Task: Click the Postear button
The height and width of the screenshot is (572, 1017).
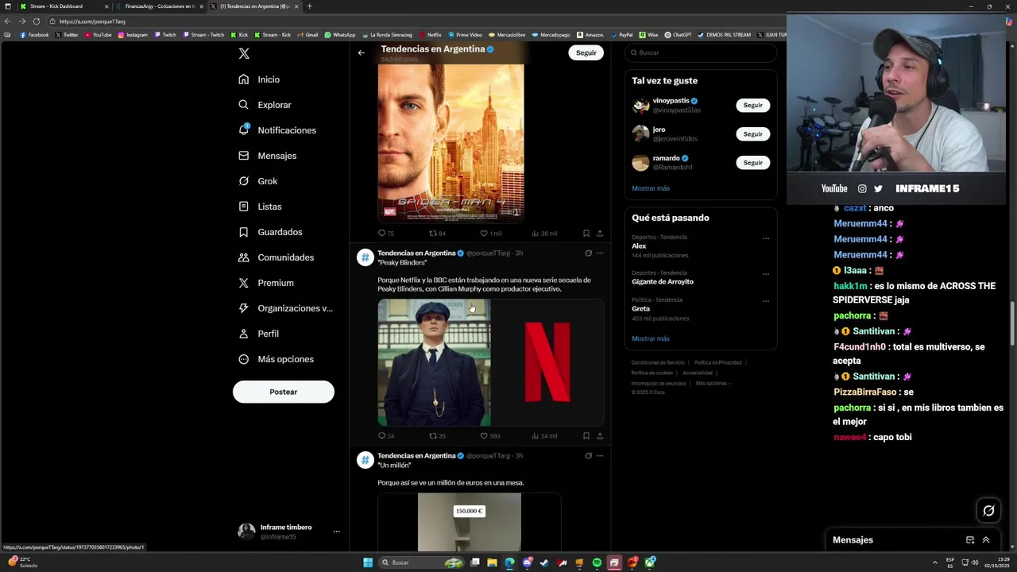Action: 284,392
